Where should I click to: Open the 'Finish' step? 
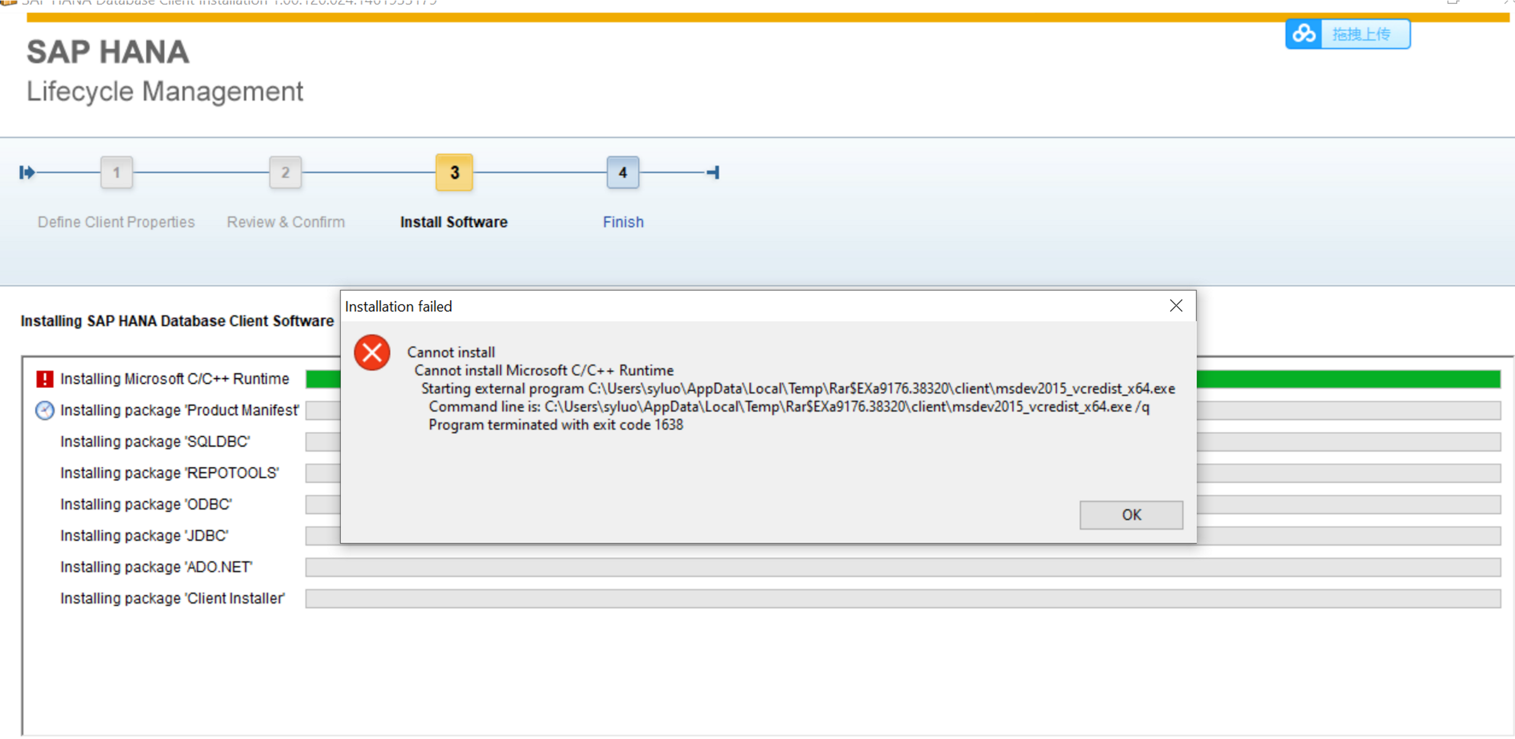point(623,222)
